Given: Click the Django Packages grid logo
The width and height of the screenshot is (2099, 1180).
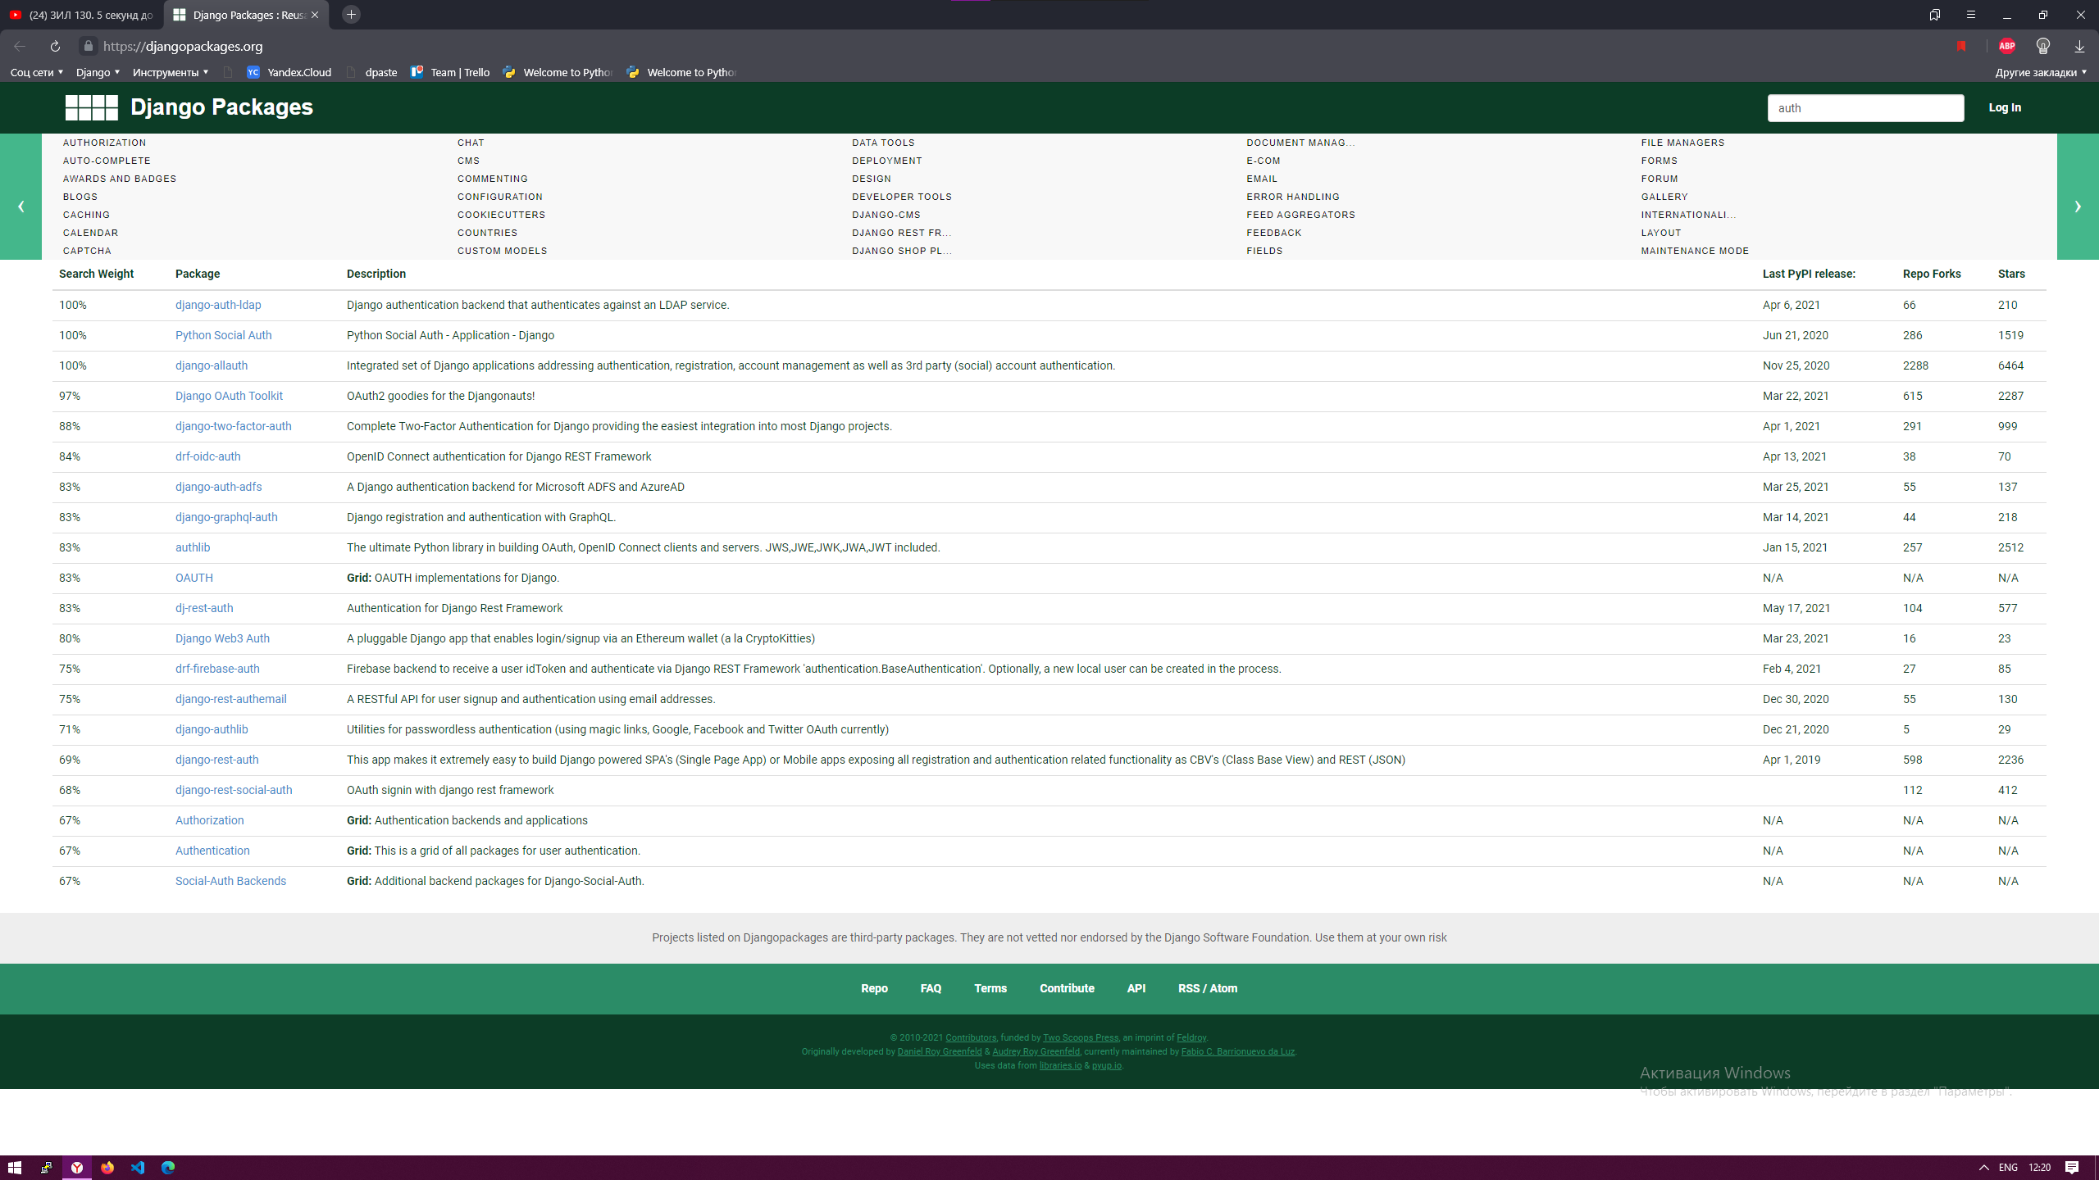Looking at the screenshot, I should (x=91, y=107).
